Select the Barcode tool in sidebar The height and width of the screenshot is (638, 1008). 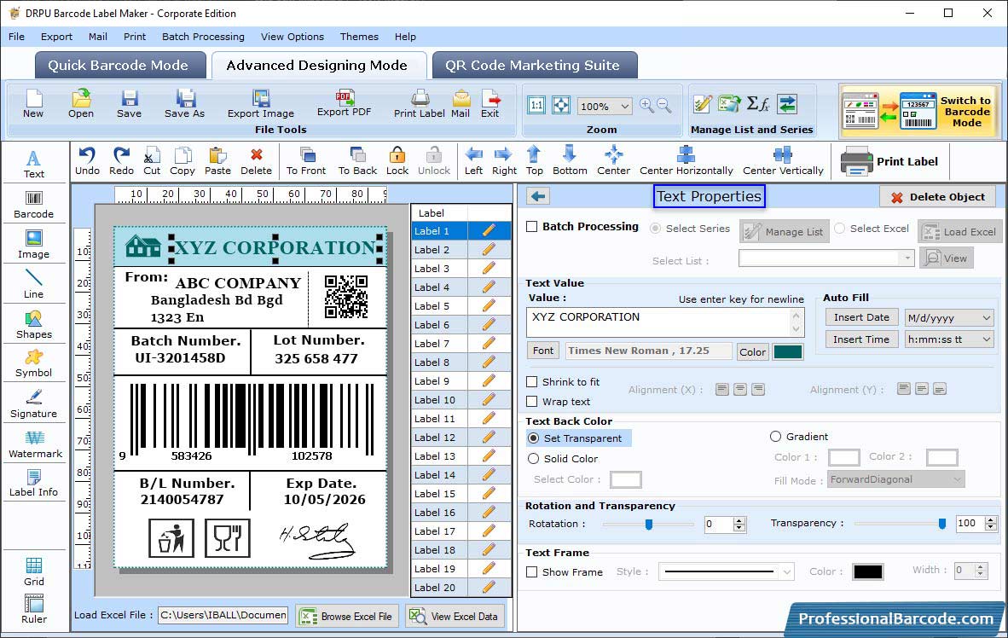point(33,206)
